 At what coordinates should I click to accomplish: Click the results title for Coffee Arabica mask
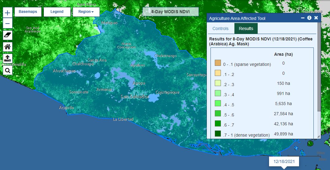tap(261, 41)
